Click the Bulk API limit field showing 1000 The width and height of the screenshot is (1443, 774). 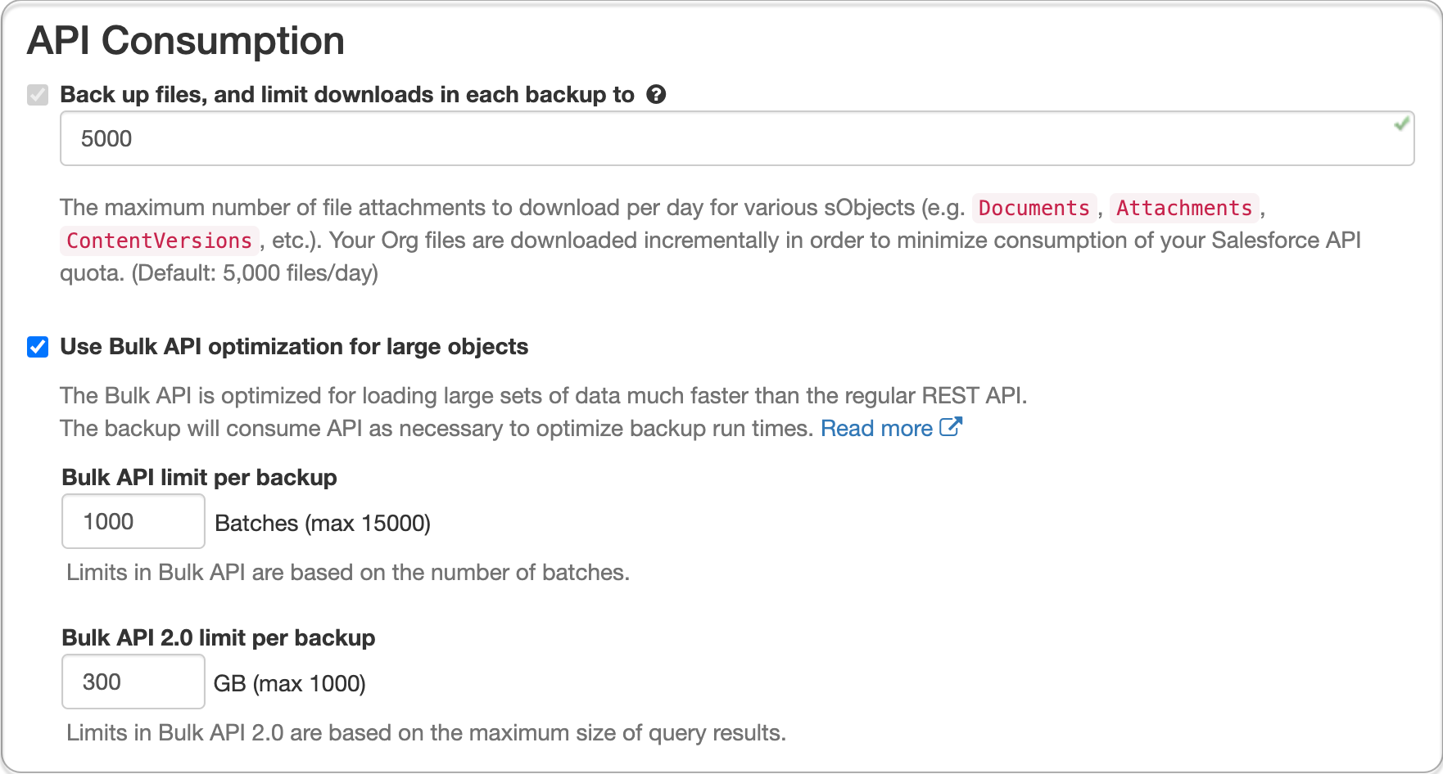pos(132,521)
